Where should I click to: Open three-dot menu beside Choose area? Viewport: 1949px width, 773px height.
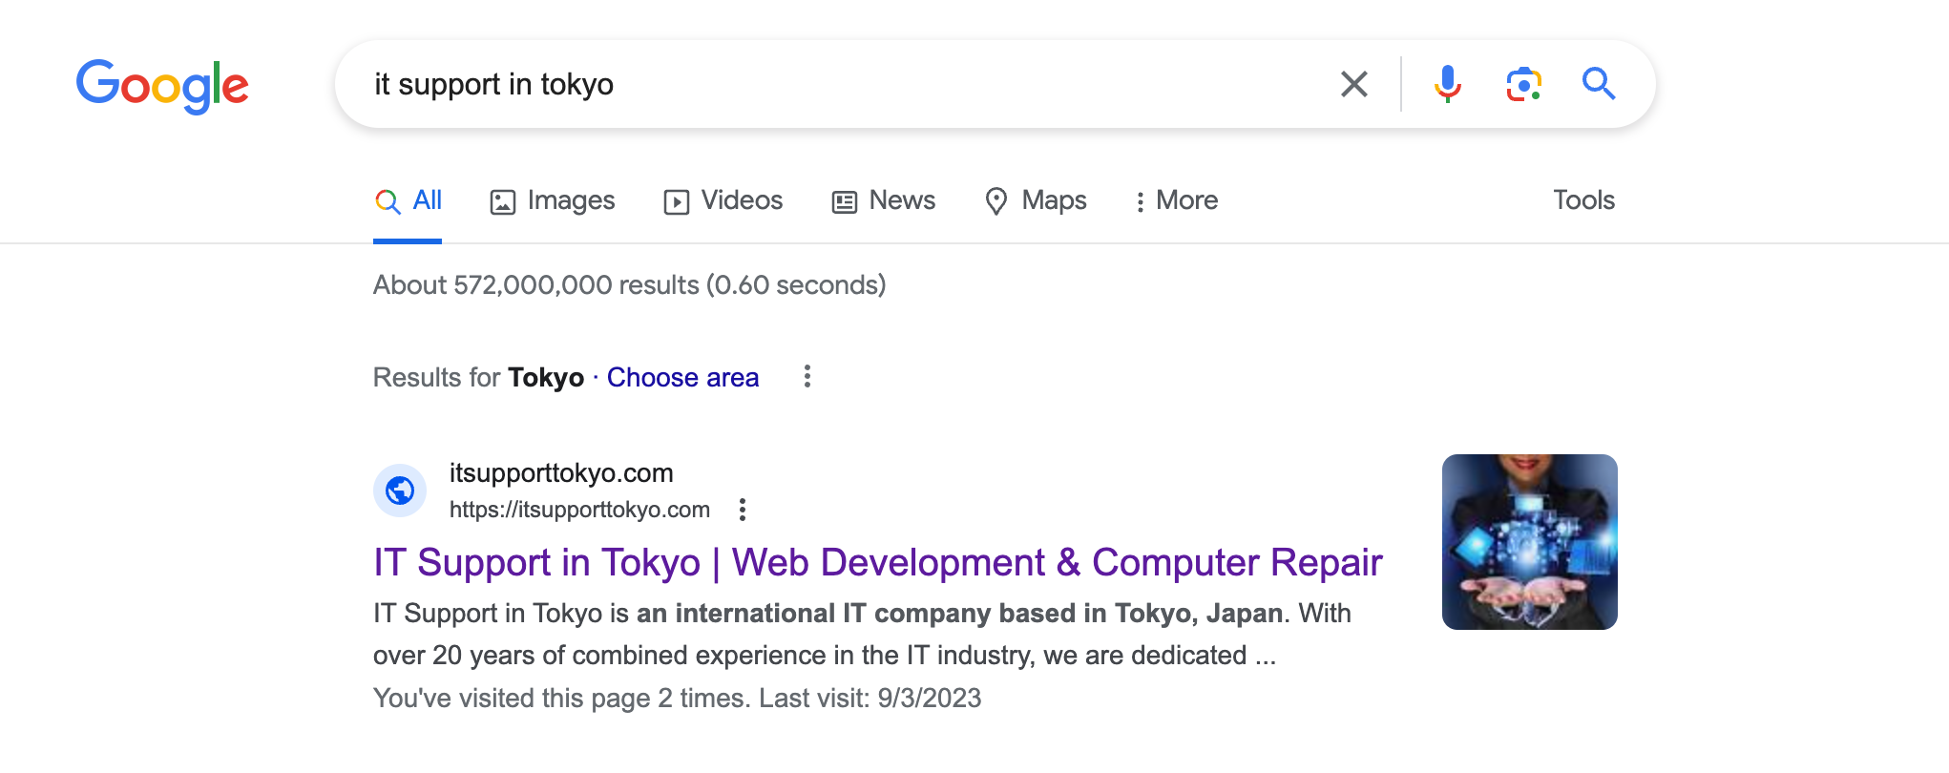click(x=807, y=376)
